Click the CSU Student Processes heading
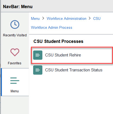 (58, 41)
